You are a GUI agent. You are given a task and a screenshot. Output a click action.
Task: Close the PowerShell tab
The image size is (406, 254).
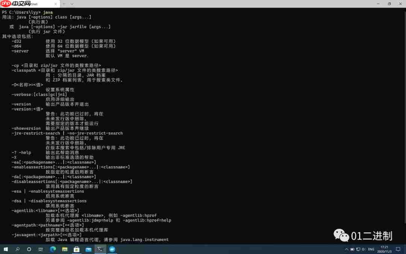pos(56,4)
